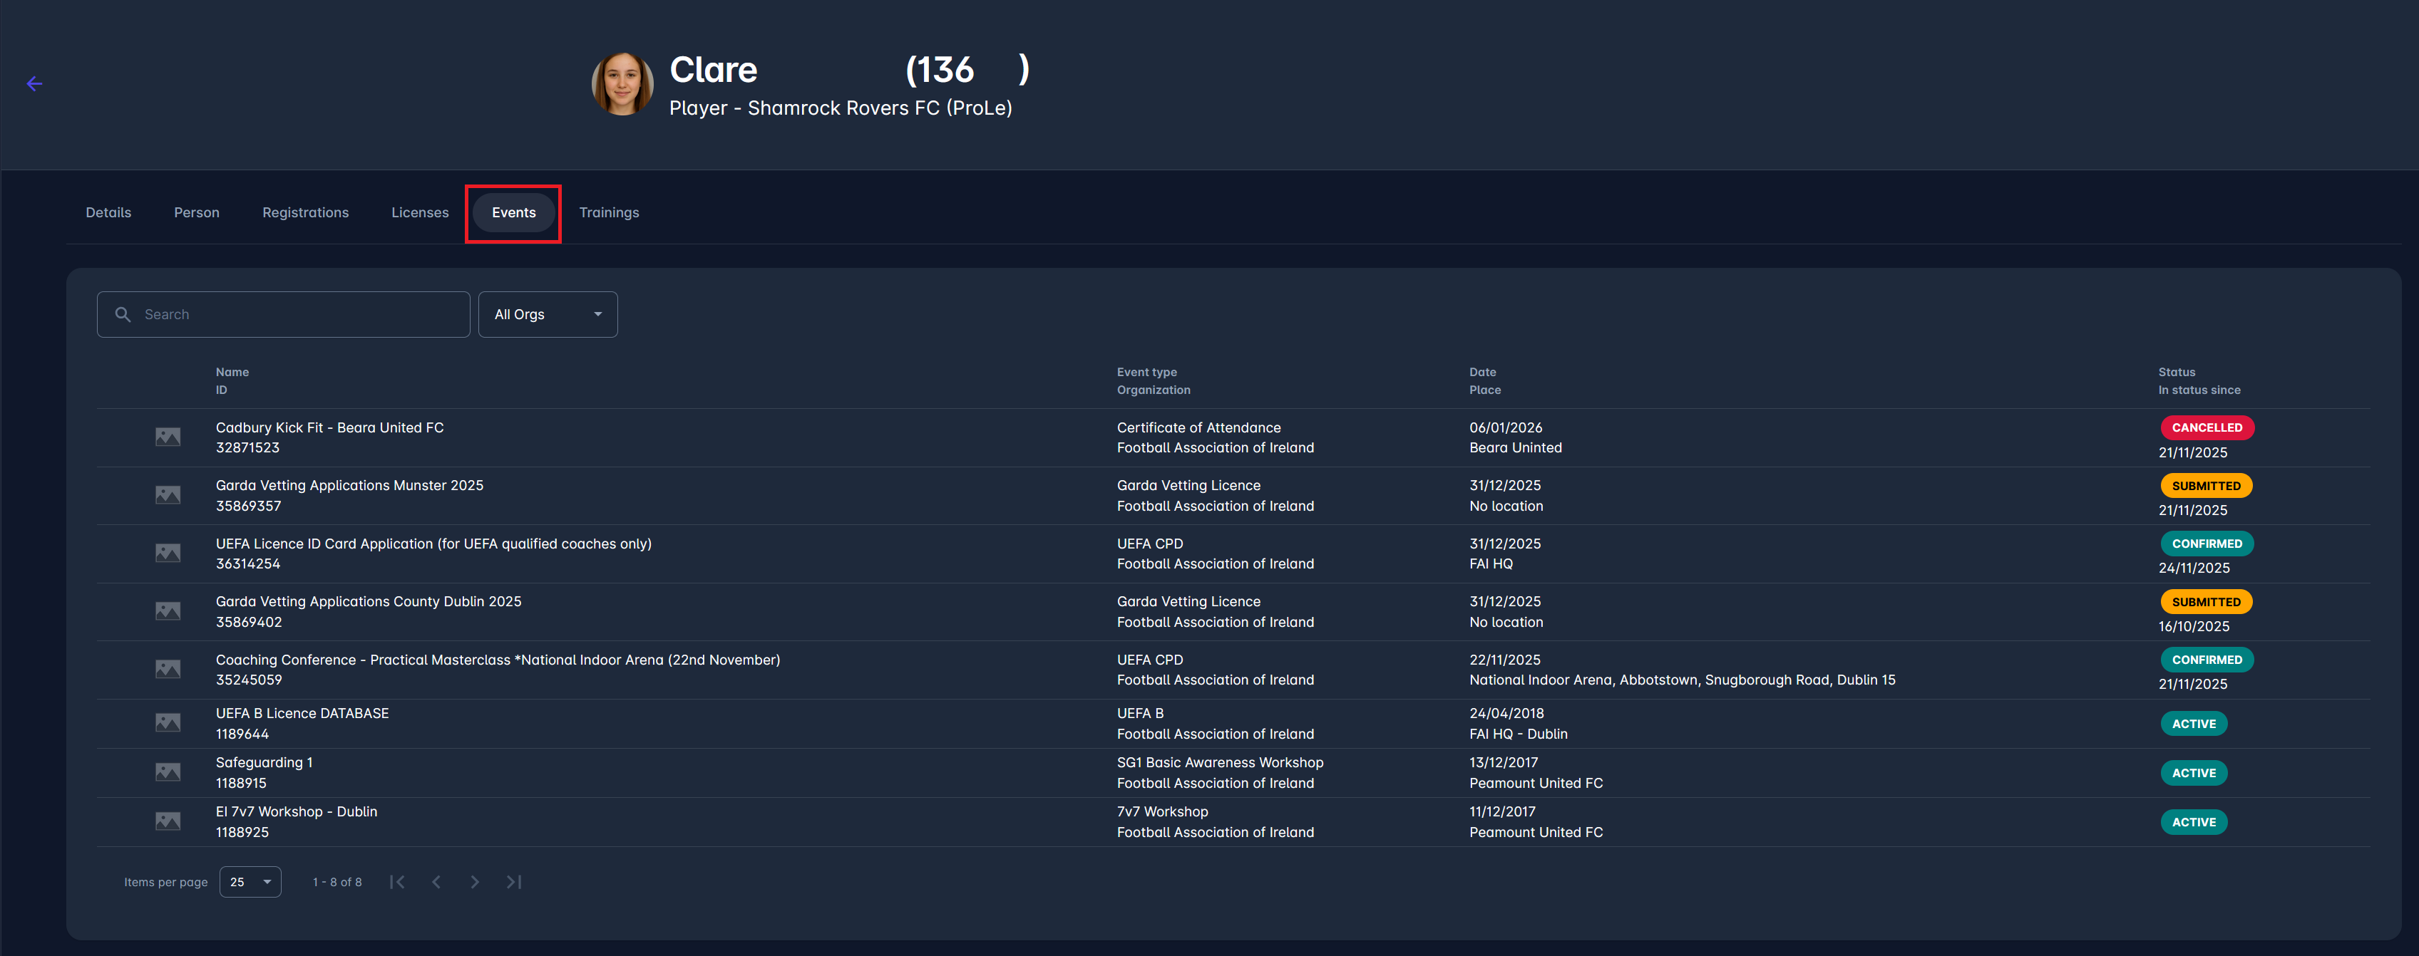
Task: Click Clare's profile avatar photo
Action: coord(622,85)
